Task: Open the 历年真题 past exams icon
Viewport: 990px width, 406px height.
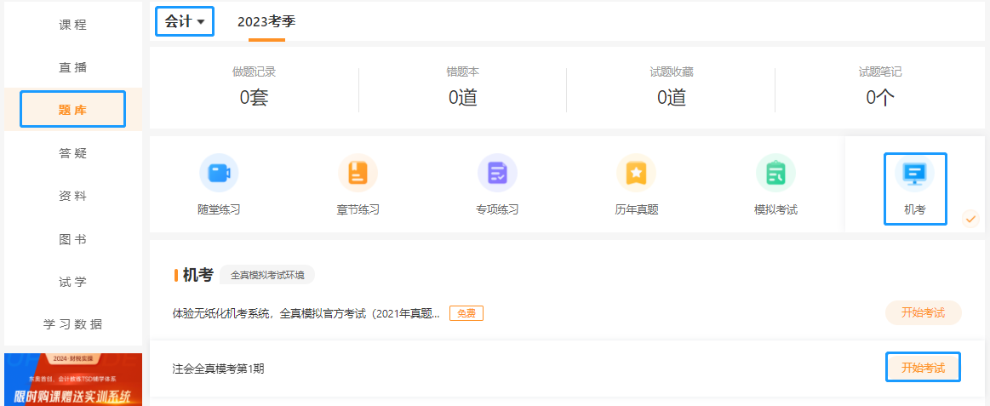Action: point(636,174)
